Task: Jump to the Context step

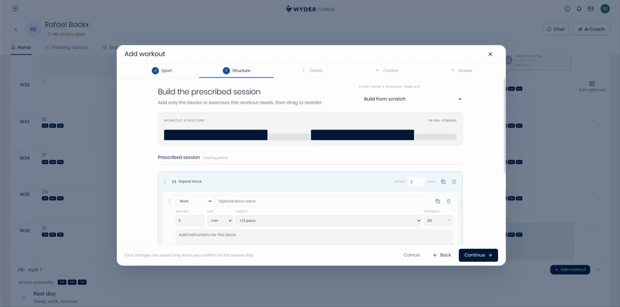Action: pyautogui.click(x=387, y=71)
